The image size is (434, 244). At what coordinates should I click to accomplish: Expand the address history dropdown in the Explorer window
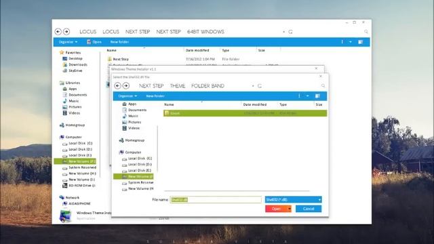coord(283,32)
